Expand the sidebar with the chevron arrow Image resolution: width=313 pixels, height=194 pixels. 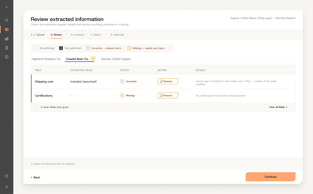pyautogui.click(x=7, y=7)
